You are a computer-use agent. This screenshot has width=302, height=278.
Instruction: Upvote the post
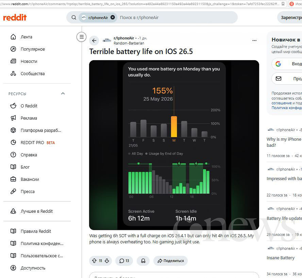coord(94,261)
